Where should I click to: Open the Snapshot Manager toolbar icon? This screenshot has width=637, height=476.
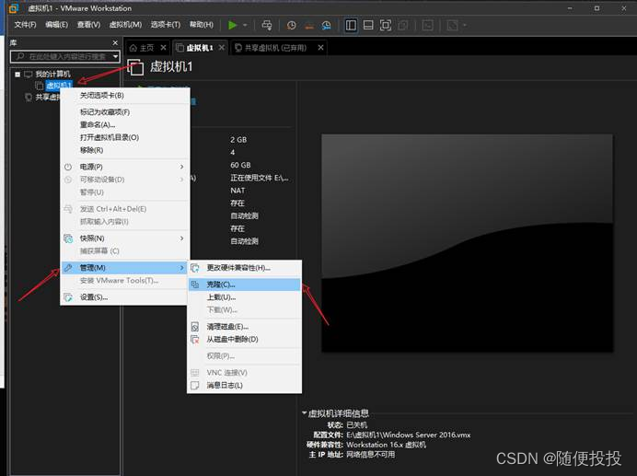click(326, 25)
